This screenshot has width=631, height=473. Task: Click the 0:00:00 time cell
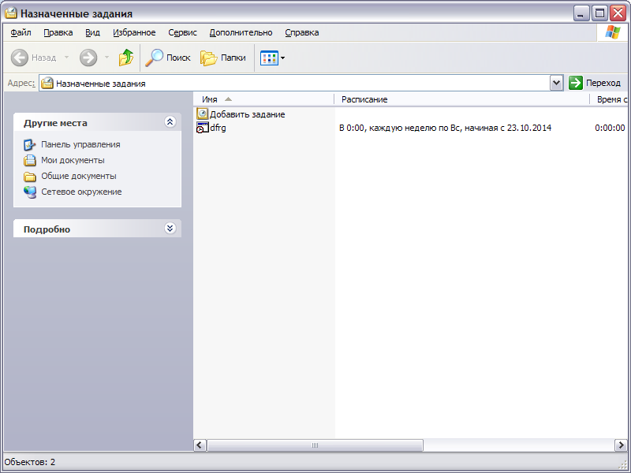coord(610,128)
